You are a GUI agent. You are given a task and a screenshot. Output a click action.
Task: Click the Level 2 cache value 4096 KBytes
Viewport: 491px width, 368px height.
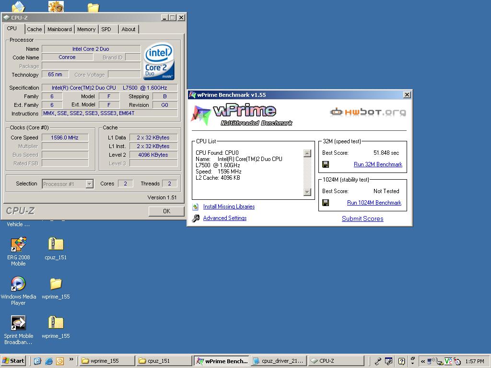click(x=153, y=155)
